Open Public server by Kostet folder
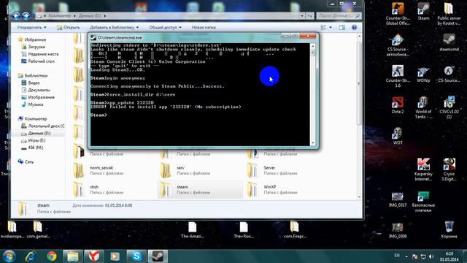467x263 pixels. click(x=449, y=13)
